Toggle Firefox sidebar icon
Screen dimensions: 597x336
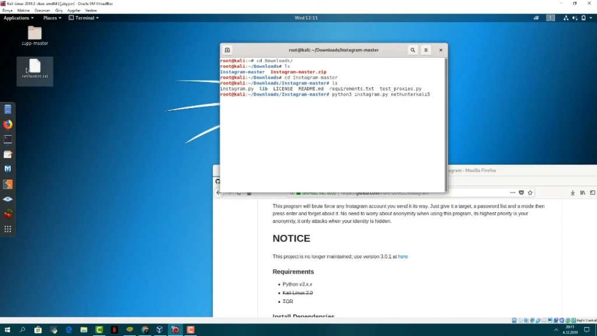click(x=592, y=192)
